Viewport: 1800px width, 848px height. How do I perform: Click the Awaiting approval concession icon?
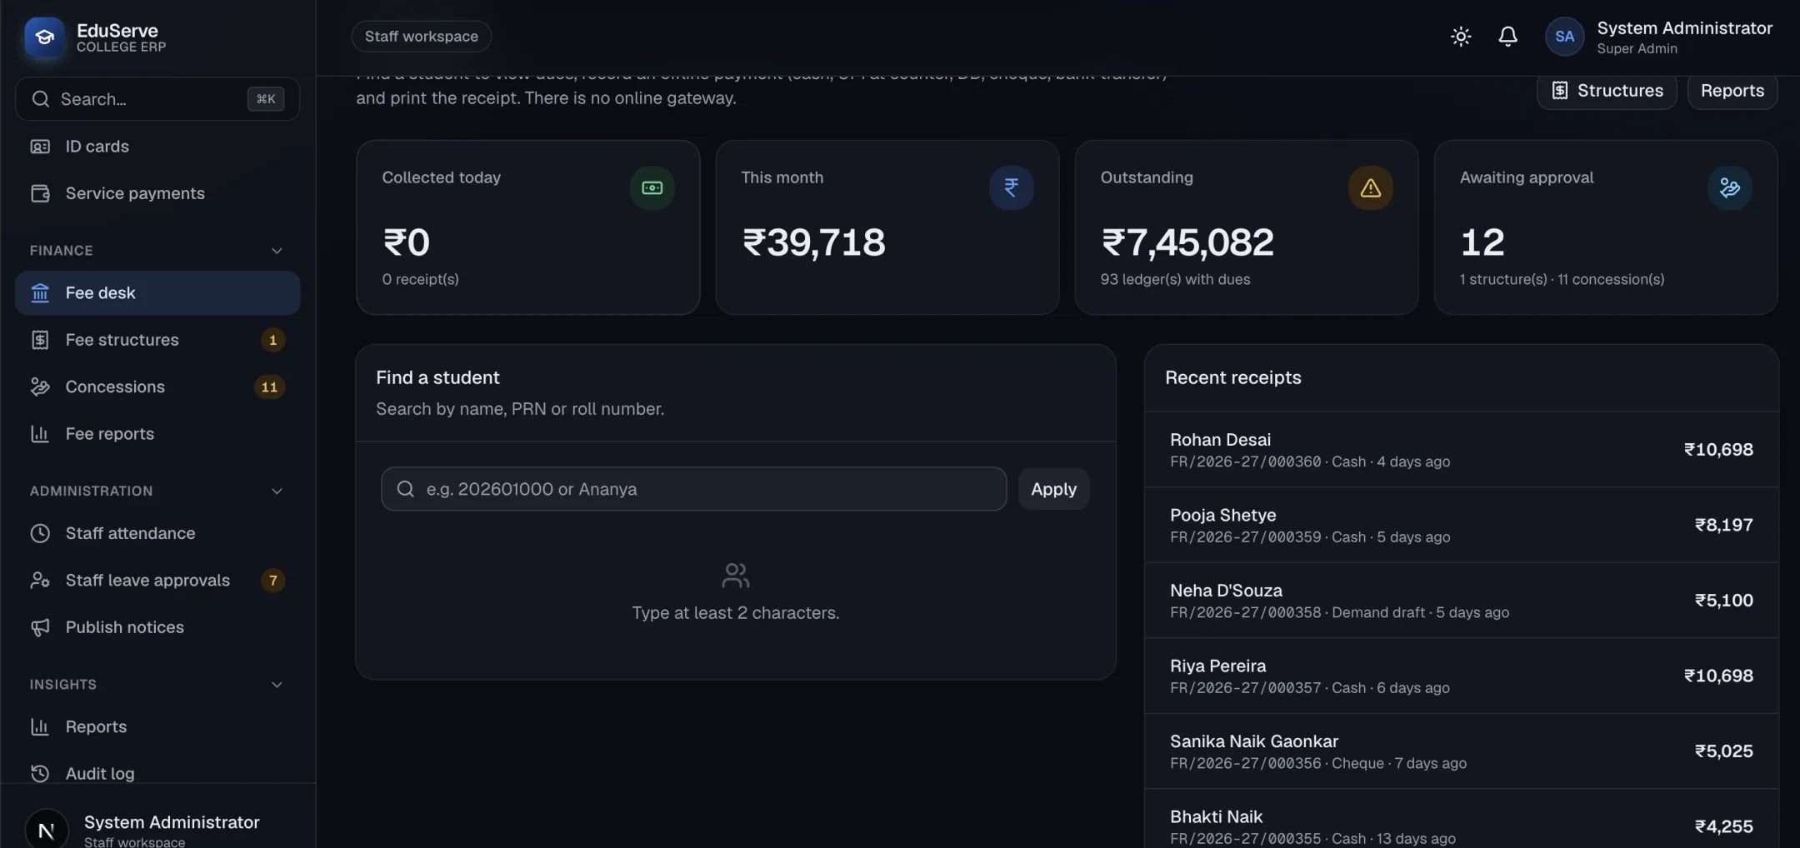coord(1729,187)
